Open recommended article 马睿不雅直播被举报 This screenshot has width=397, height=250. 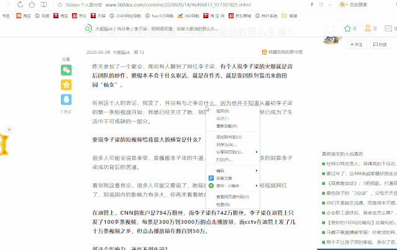(362, 232)
